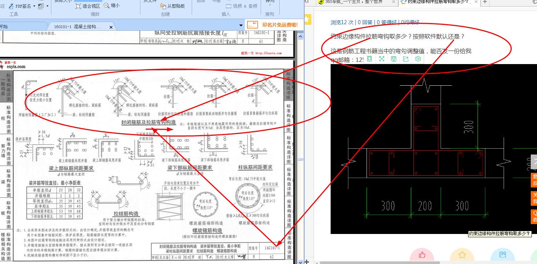537x264 pixels.
Task: Click the fullscreen expand icon on image toolbar
Action: point(382,59)
